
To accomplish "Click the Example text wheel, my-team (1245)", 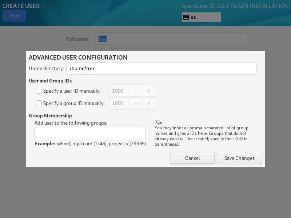I will (82, 144).
